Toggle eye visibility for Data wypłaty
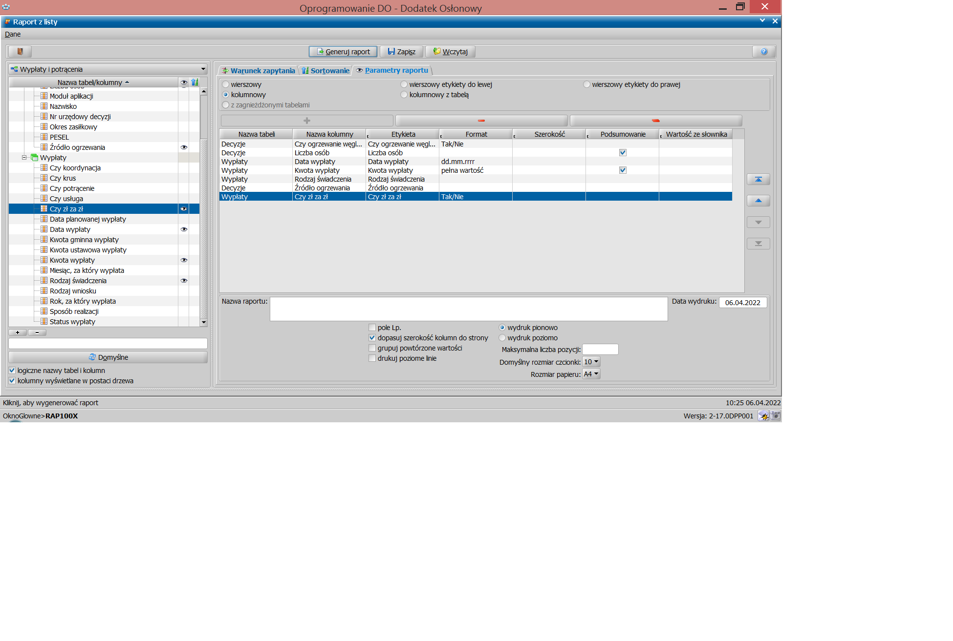Screen dimensions: 953x641 pyautogui.click(x=184, y=229)
